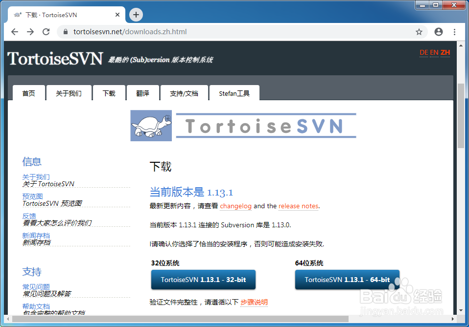This screenshot has height=327, width=469.
Task: Bookmark the page using the star icon
Action: click(419, 31)
